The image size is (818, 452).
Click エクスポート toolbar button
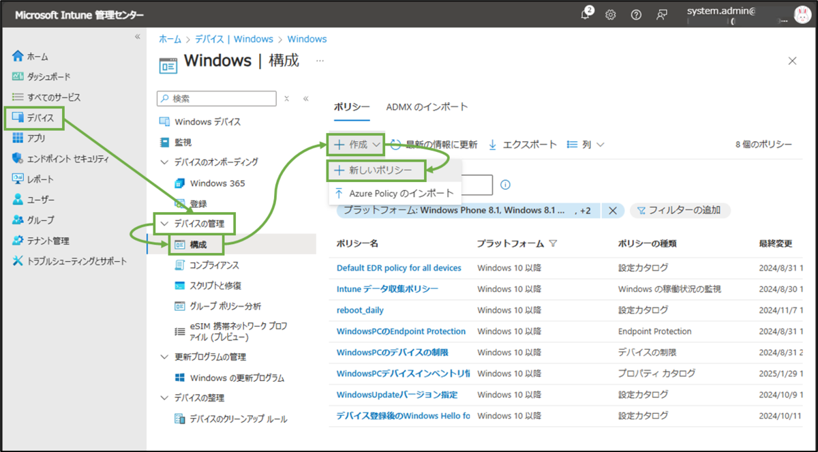[522, 145]
